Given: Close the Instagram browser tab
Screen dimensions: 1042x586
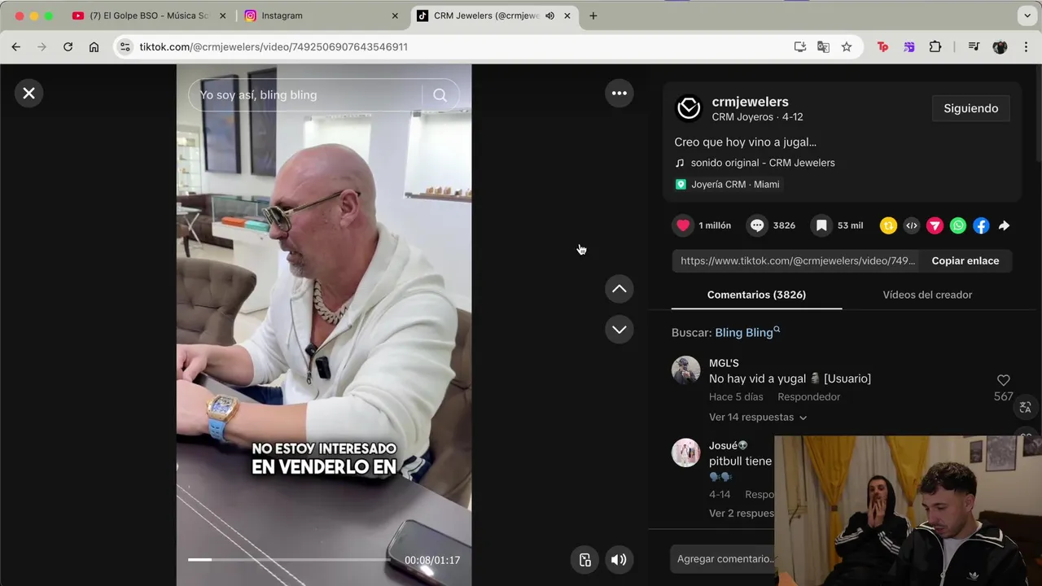Looking at the screenshot, I should [x=395, y=15].
